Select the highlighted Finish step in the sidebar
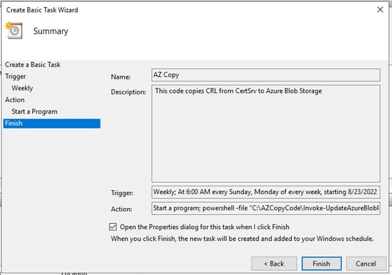Viewport: 392px width, 275px height. tap(14, 123)
